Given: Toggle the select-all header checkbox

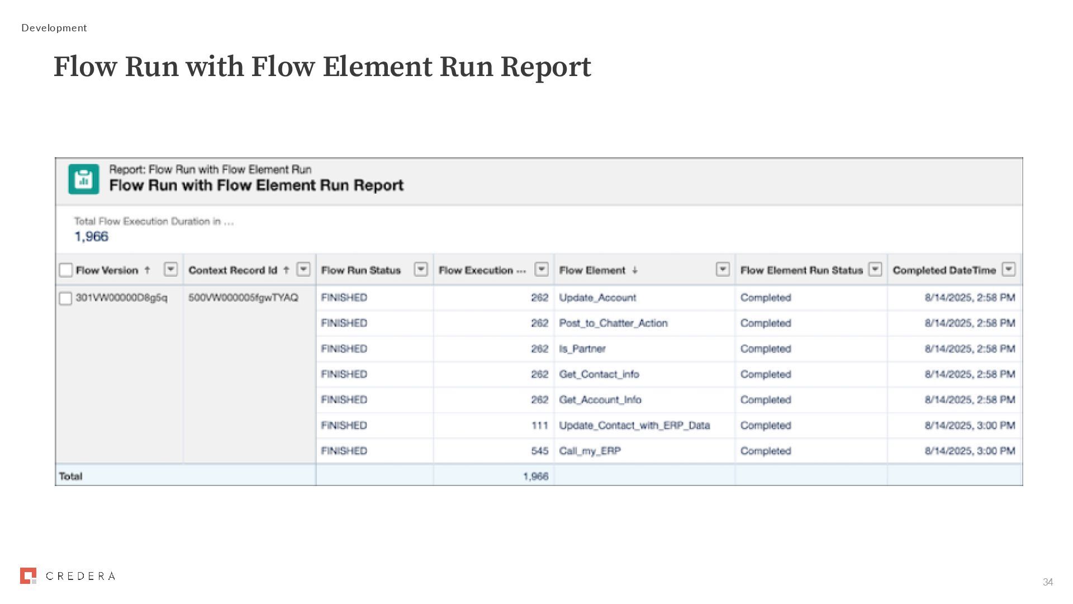Looking at the screenshot, I should [x=66, y=270].
